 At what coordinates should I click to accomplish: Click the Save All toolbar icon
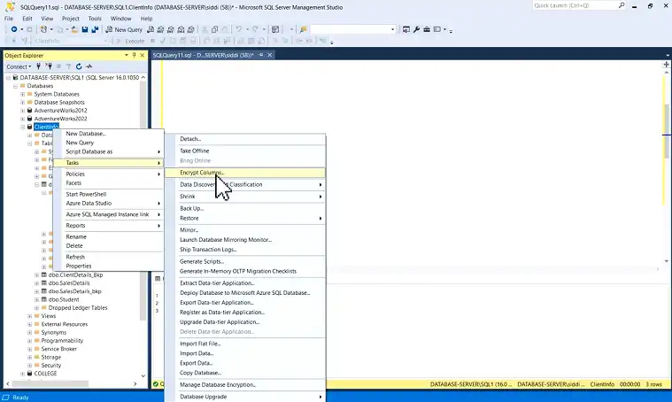pyautogui.click(x=95, y=29)
